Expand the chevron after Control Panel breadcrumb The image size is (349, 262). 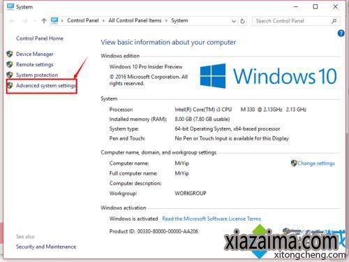click(x=103, y=21)
